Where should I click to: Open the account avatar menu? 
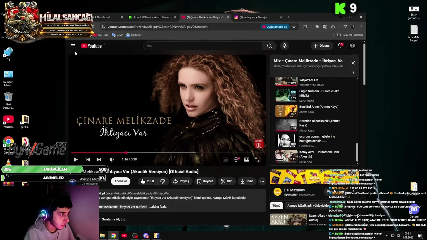pos(352,46)
